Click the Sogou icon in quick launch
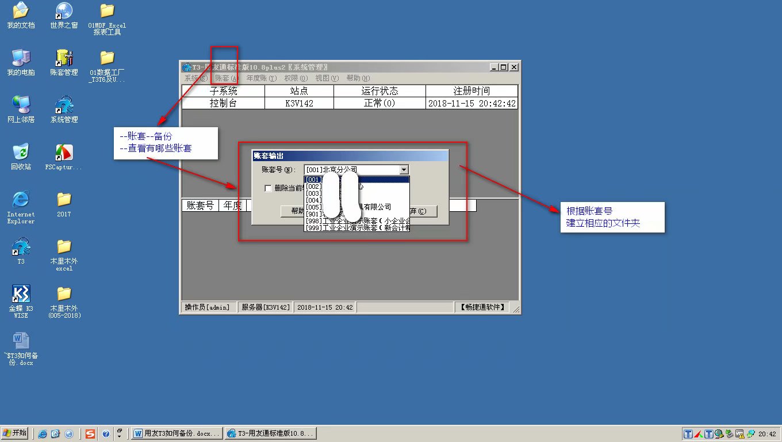782x442 pixels. [90, 433]
